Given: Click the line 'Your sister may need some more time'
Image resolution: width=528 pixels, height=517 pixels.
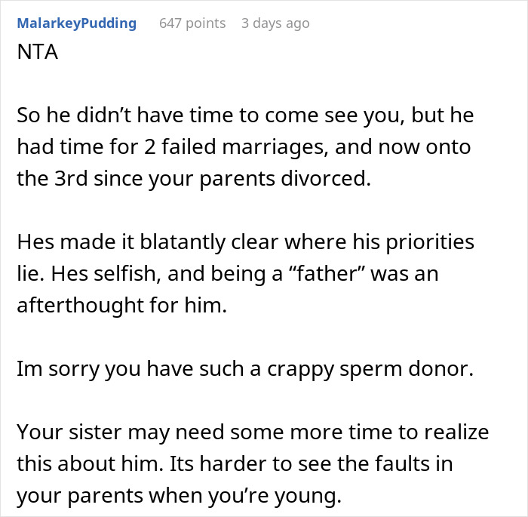Looking at the screenshot, I should [x=253, y=432].
